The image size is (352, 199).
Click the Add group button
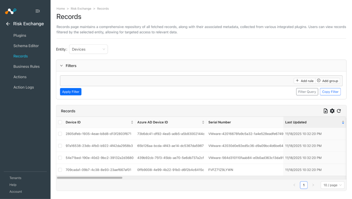click(328, 81)
